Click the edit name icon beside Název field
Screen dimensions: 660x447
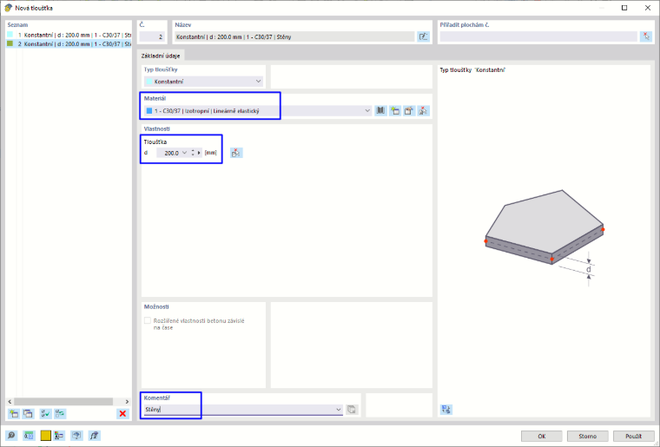(x=423, y=37)
